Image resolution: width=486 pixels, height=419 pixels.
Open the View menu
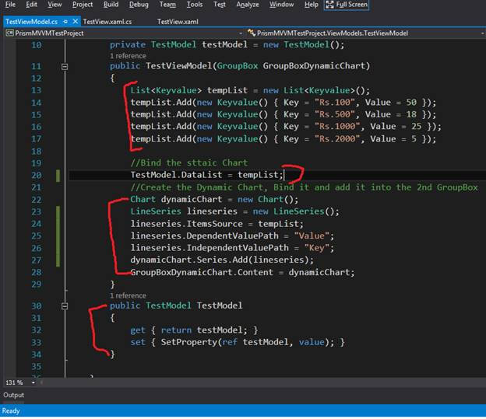tap(55, 5)
